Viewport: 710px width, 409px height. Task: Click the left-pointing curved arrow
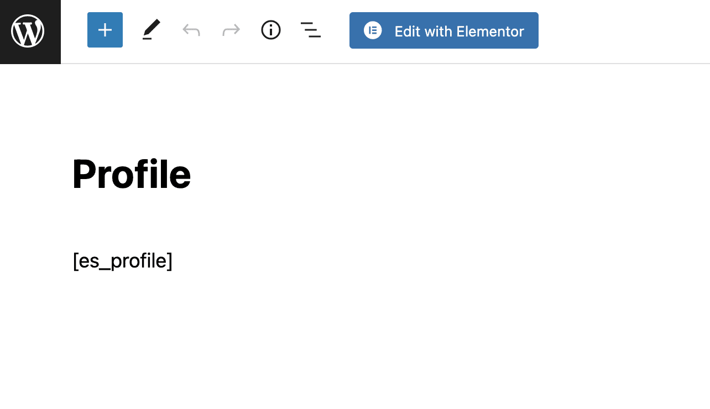[191, 30]
